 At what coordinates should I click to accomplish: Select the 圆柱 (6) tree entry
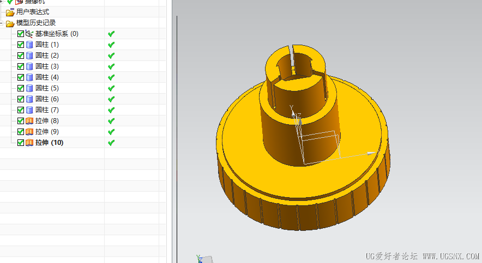pos(47,99)
